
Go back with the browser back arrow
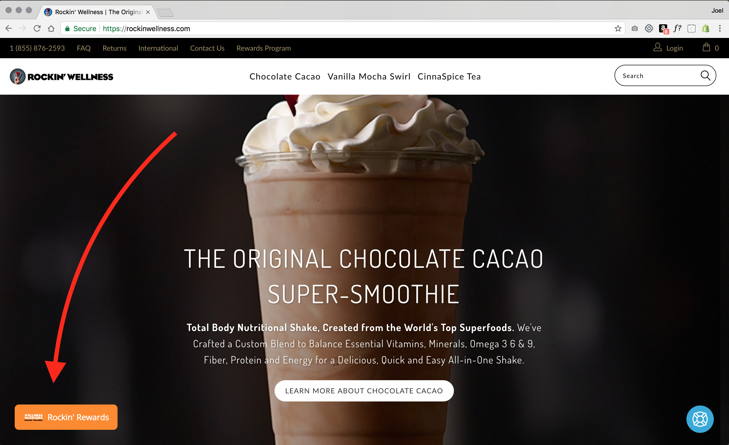pos(9,28)
